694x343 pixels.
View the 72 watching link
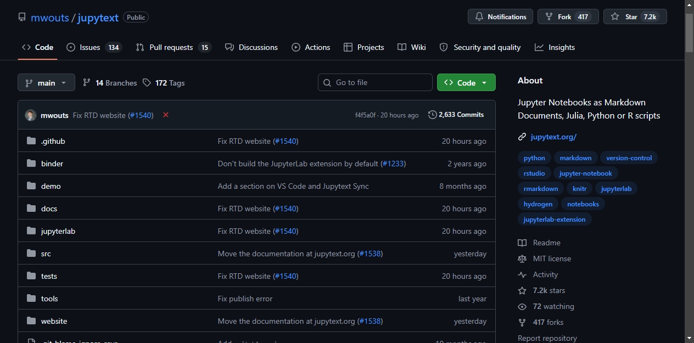pyautogui.click(x=546, y=306)
